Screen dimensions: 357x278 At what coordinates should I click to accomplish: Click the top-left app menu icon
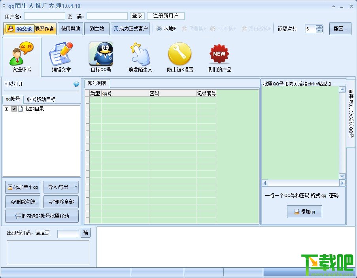pos(4,6)
